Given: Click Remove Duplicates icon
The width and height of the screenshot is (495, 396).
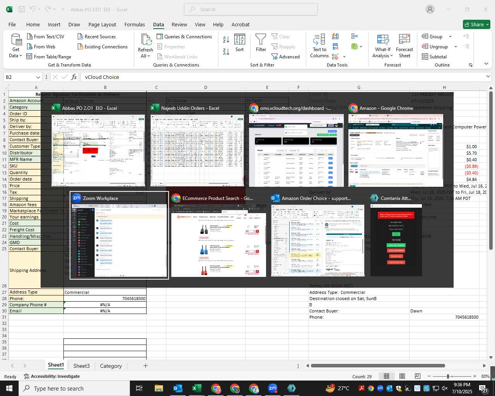Looking at the screenshot, I should click(x=335, y=47).
